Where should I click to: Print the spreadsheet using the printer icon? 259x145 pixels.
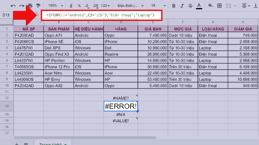pyautogui.click(x=30, y=6)
